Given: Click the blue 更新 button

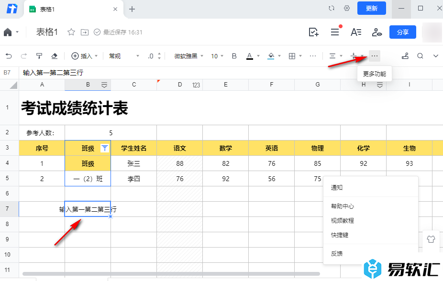Looking at the screenshot, I should pos(372,8).
